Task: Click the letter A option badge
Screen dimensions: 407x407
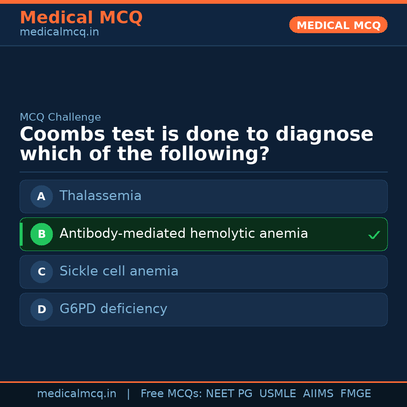Action: pos(41,196)
